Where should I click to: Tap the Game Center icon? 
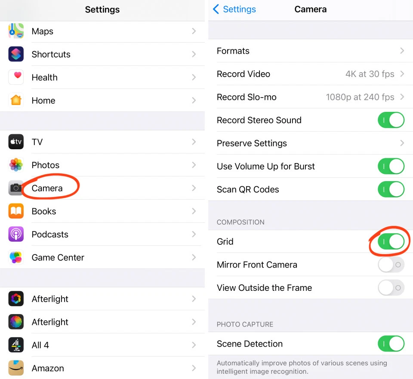click(x=16, y=257)
